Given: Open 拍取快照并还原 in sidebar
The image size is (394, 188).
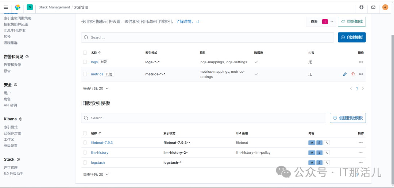Looking at the screenshot, I should coord(16,24).
